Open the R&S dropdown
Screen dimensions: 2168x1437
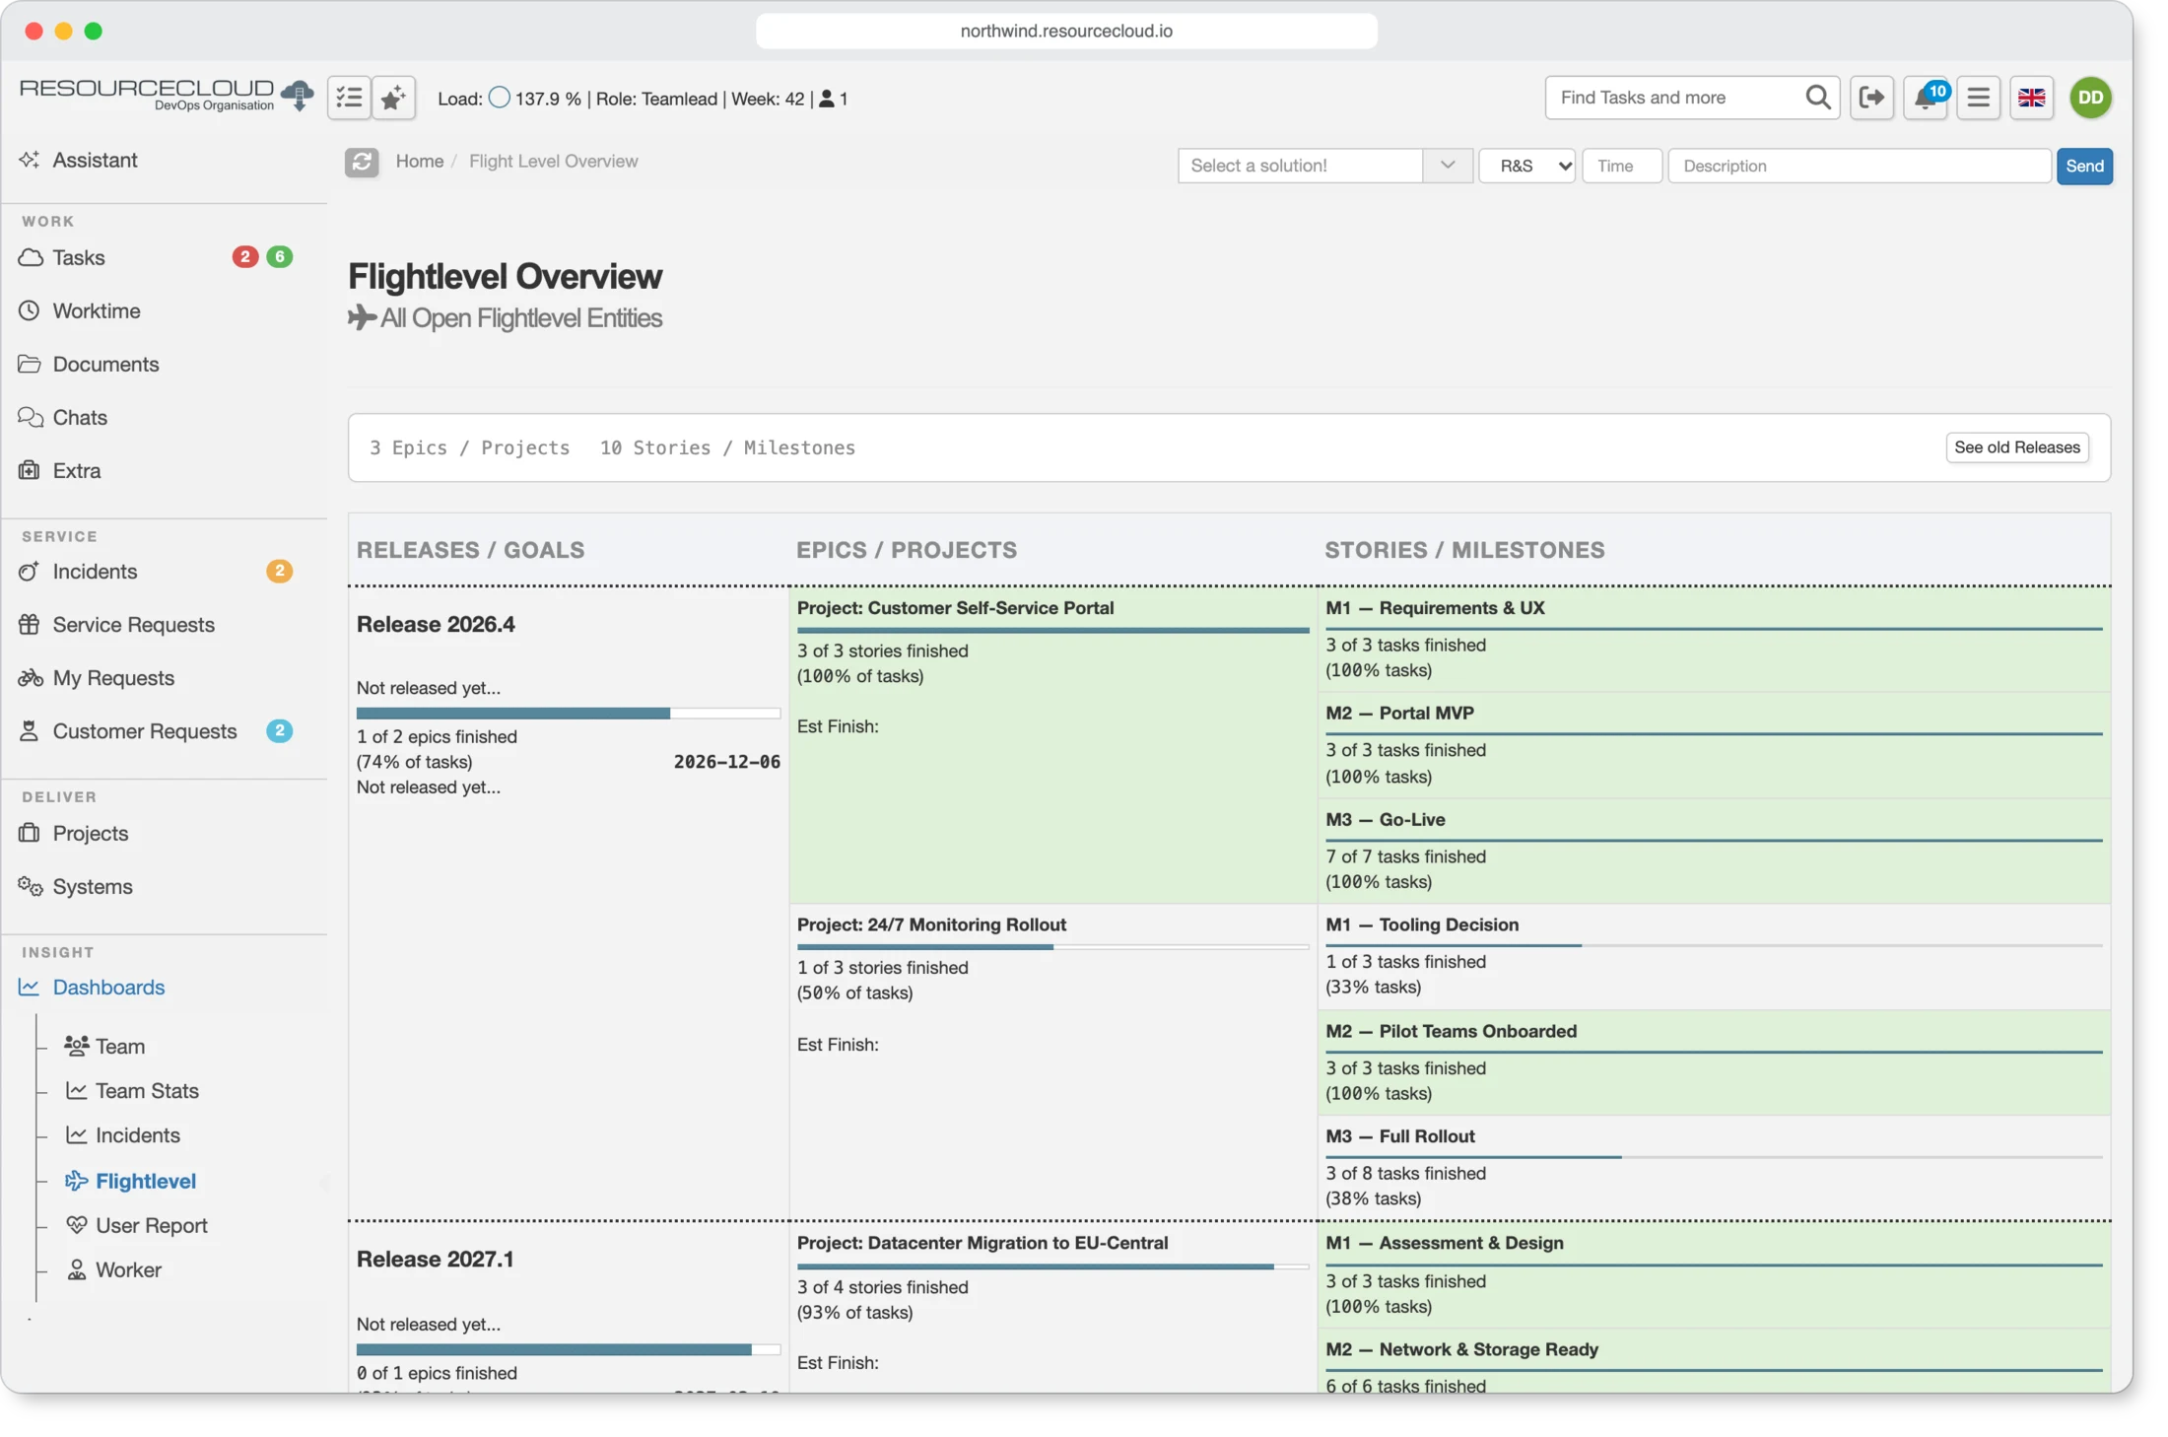[x=1526, y=166]
